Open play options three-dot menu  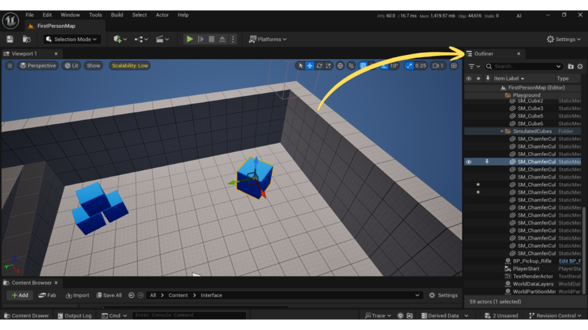pos(233,40)
